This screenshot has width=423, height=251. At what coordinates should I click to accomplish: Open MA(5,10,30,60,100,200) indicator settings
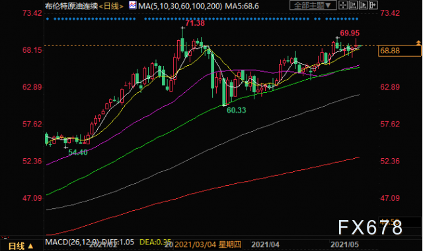click(x=180, y=6)
